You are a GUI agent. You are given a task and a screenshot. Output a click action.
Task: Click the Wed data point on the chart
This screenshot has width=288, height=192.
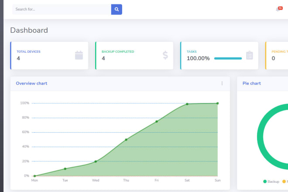(x=96, y=161)
